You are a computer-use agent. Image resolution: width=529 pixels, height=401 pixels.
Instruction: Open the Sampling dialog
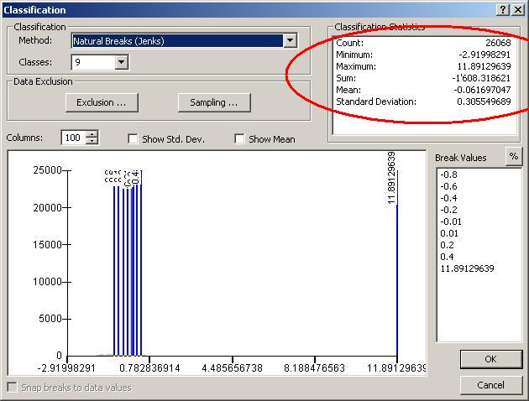point(214,102)
